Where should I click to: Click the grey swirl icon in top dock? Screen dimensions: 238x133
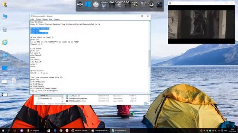143,4
